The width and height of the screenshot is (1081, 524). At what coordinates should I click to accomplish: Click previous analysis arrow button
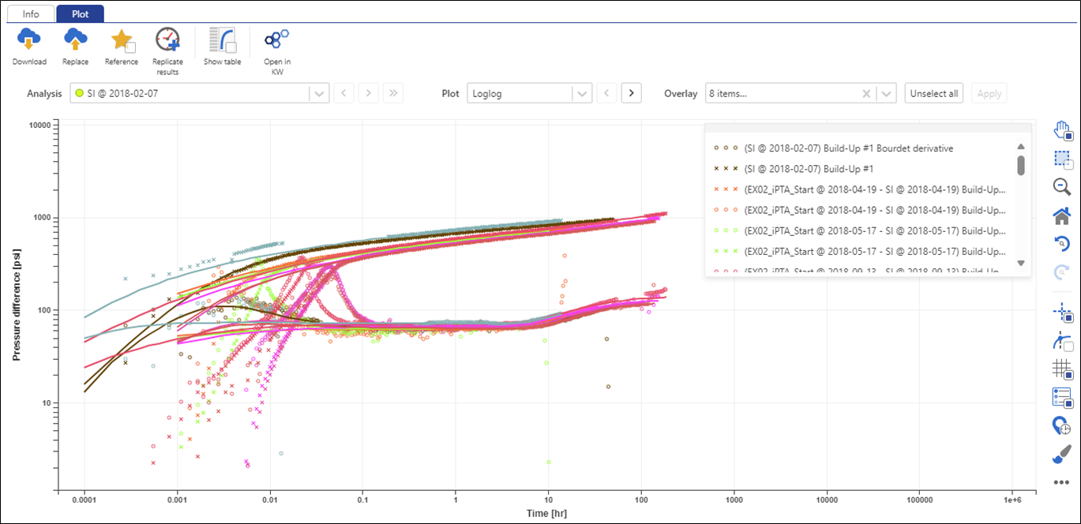(343, 93)
